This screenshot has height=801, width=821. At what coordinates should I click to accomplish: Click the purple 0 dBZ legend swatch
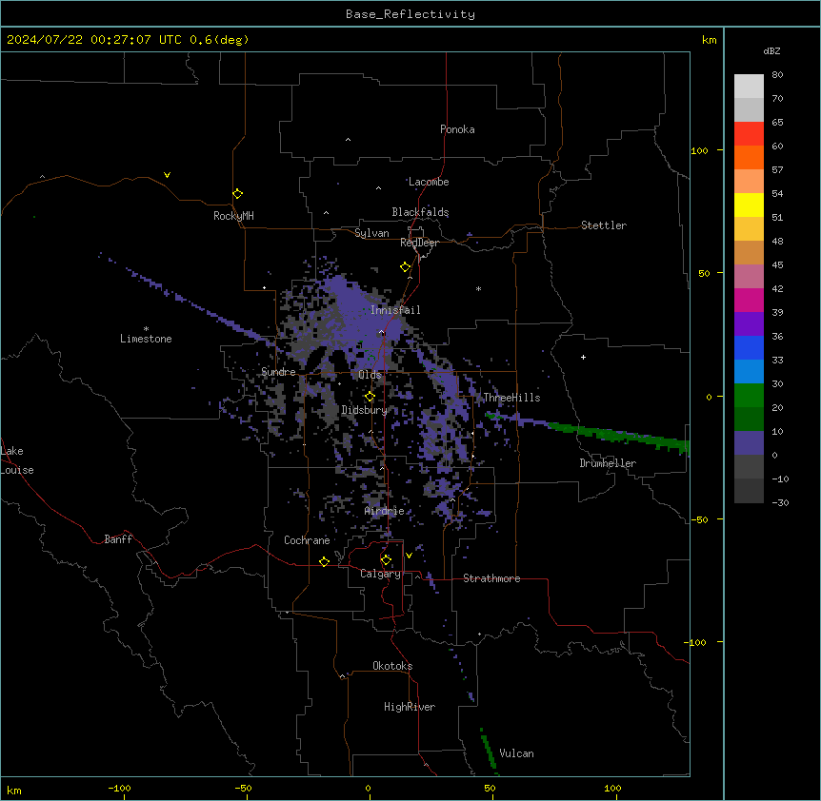click(x=749, y=443)
